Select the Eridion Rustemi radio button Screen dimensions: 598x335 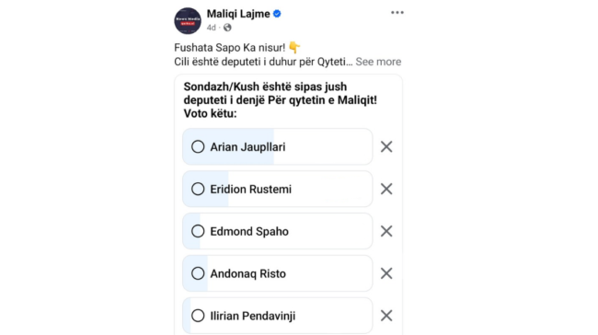[198, 189]
